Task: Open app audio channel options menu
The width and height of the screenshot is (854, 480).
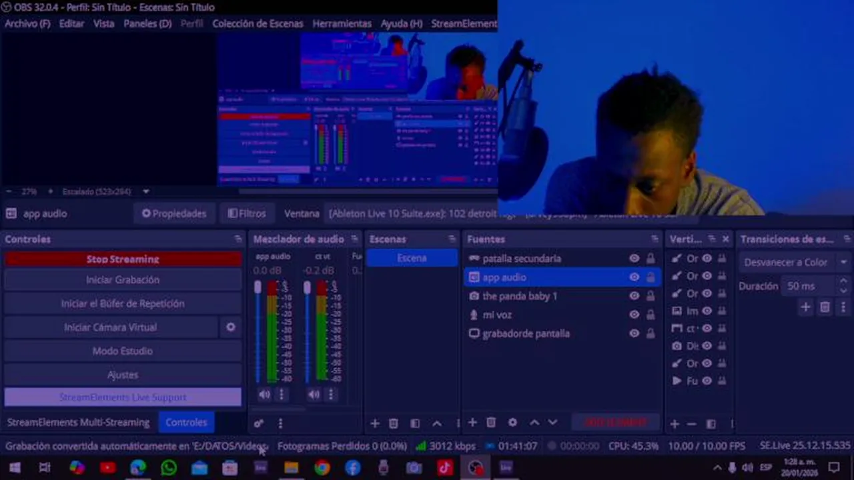Action: tap(282, 395)
